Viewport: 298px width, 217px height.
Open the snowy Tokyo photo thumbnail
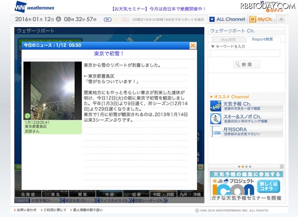click(x=53, y=90)
